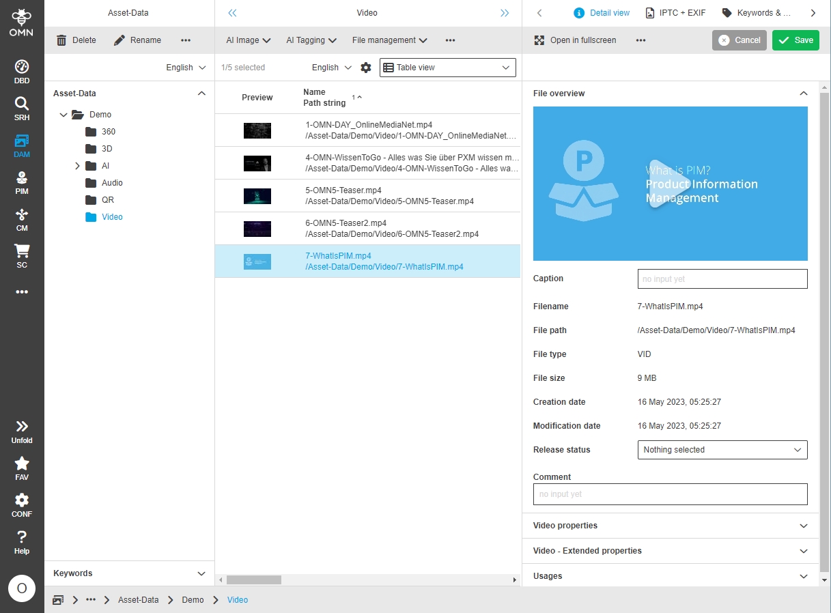Click the green Save button

pyautogui.click(x=795, y=40)
